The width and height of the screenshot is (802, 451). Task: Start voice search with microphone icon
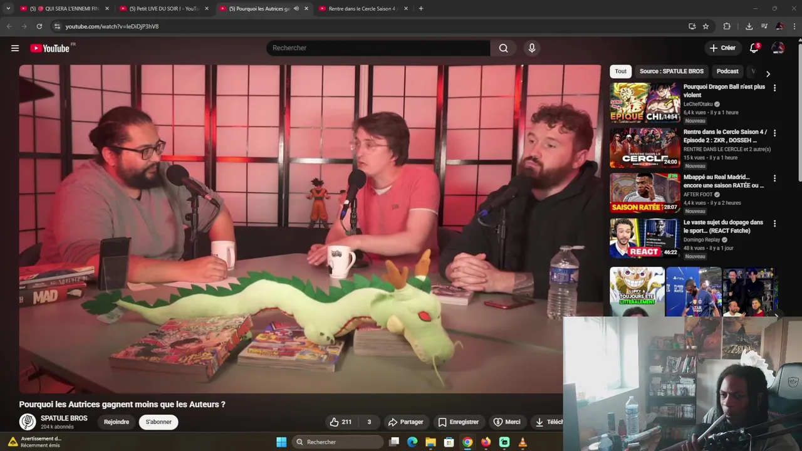[532, 48]
